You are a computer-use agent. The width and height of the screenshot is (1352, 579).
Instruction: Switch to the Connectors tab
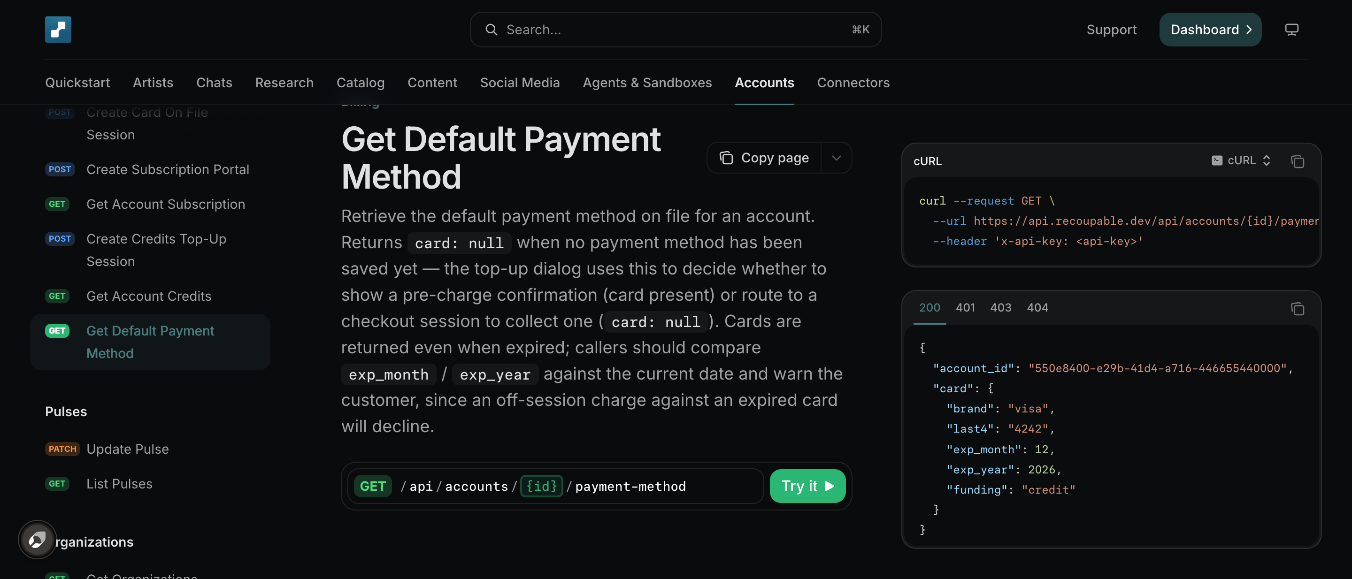(x=853, y=82)
